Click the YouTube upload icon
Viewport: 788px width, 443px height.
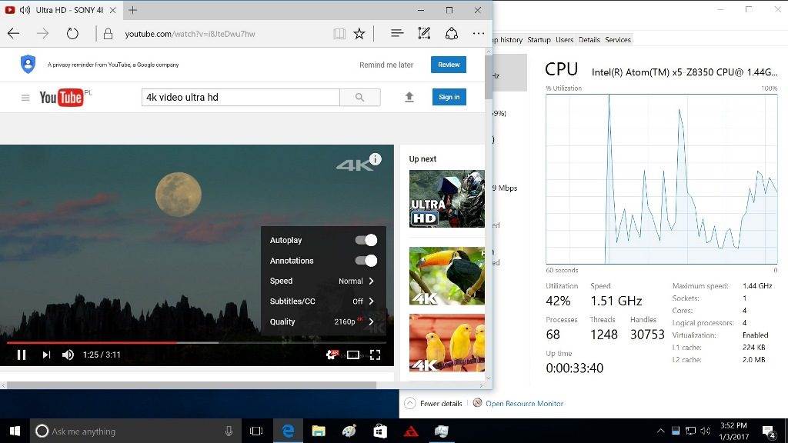(409, 97)
